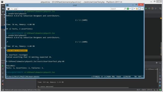Screen dimensions: 163x92
Task: Click the hide Run panel icon
Action: [160, 63]
